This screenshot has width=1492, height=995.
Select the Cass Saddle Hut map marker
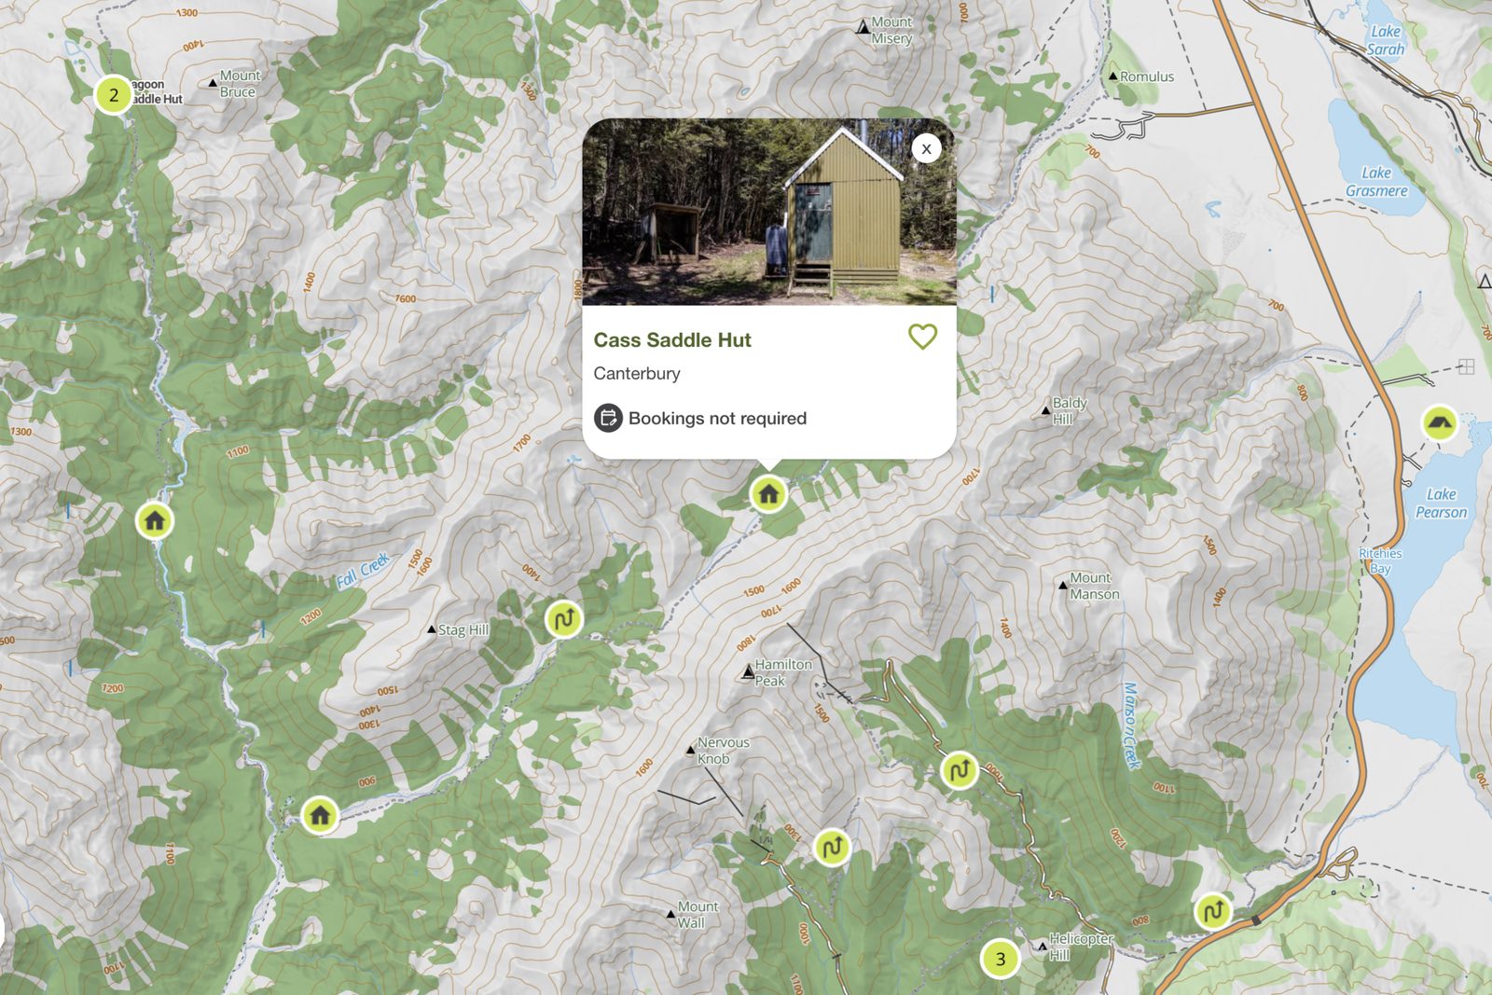coord(768,494)
